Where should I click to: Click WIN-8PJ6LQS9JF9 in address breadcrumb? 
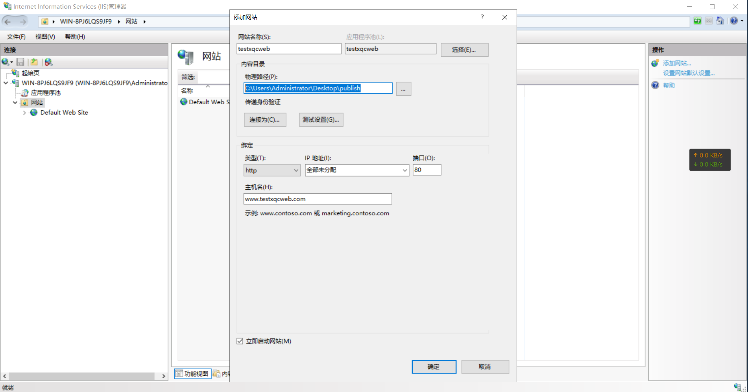[x=86, y=21]
